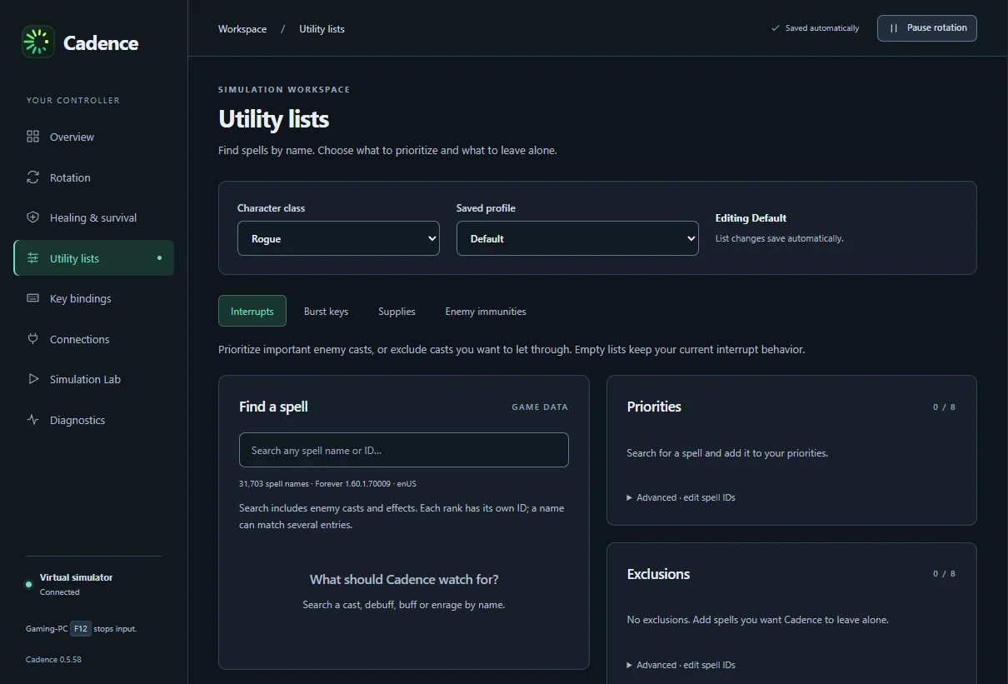Open the Key bindings page

click(x=93, y=298)
